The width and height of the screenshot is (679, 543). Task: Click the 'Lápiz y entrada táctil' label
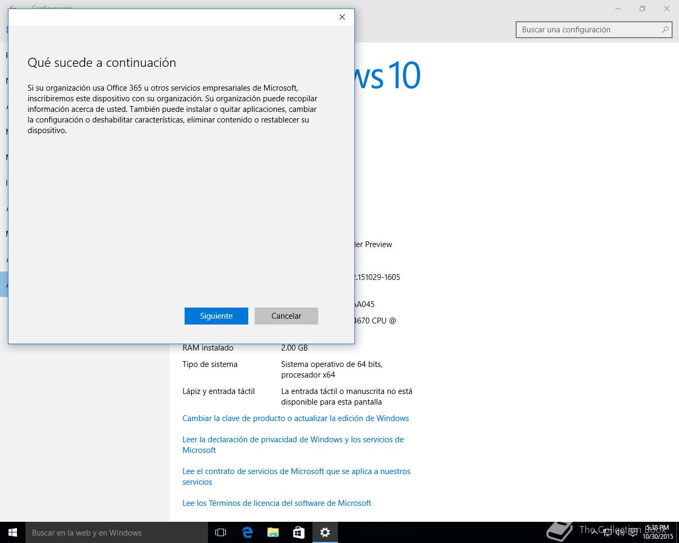219,391
